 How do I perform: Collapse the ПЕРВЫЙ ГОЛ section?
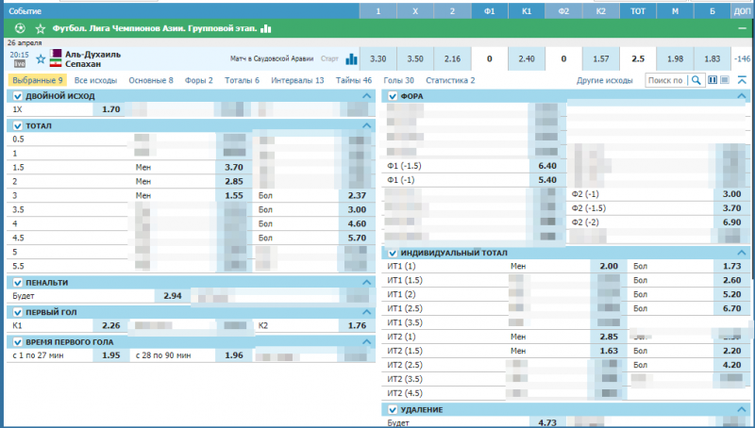[x=368, y=311]
